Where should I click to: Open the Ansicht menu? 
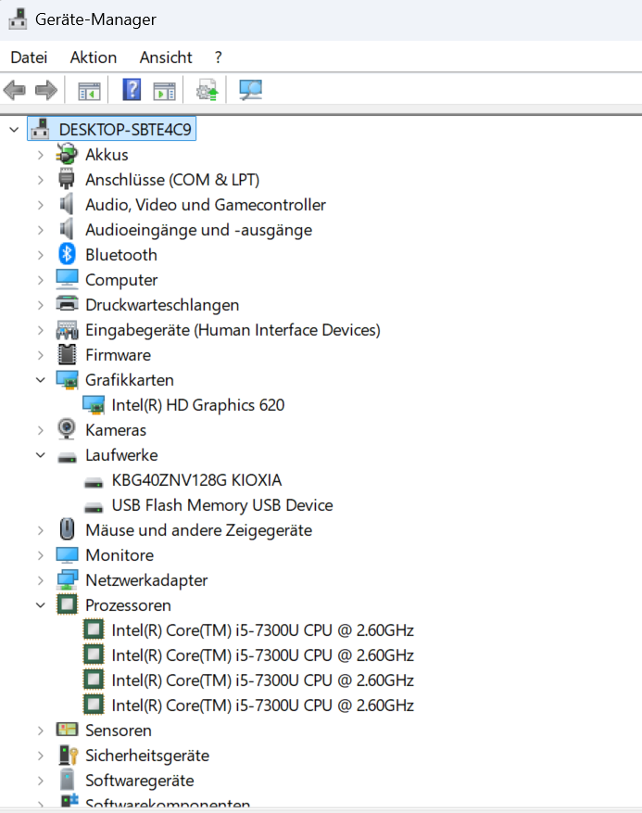point(166,57)
